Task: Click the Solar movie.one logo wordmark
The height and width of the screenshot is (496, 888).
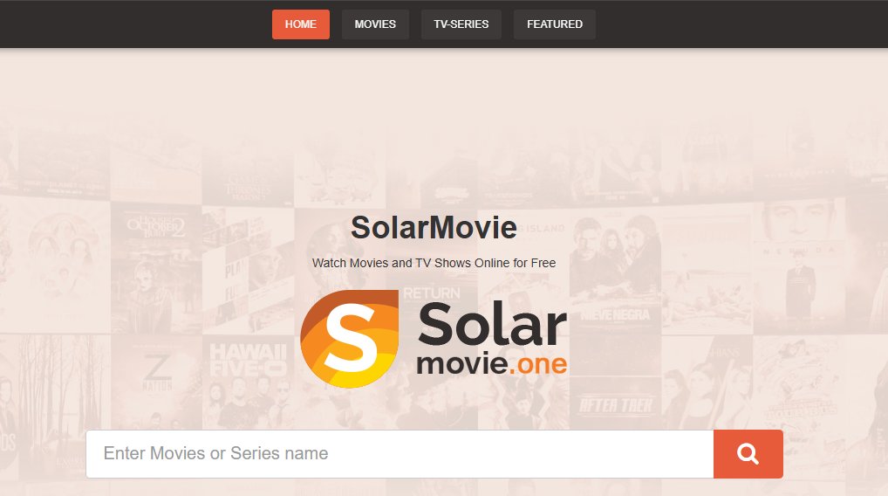Action: coord(492,339)
